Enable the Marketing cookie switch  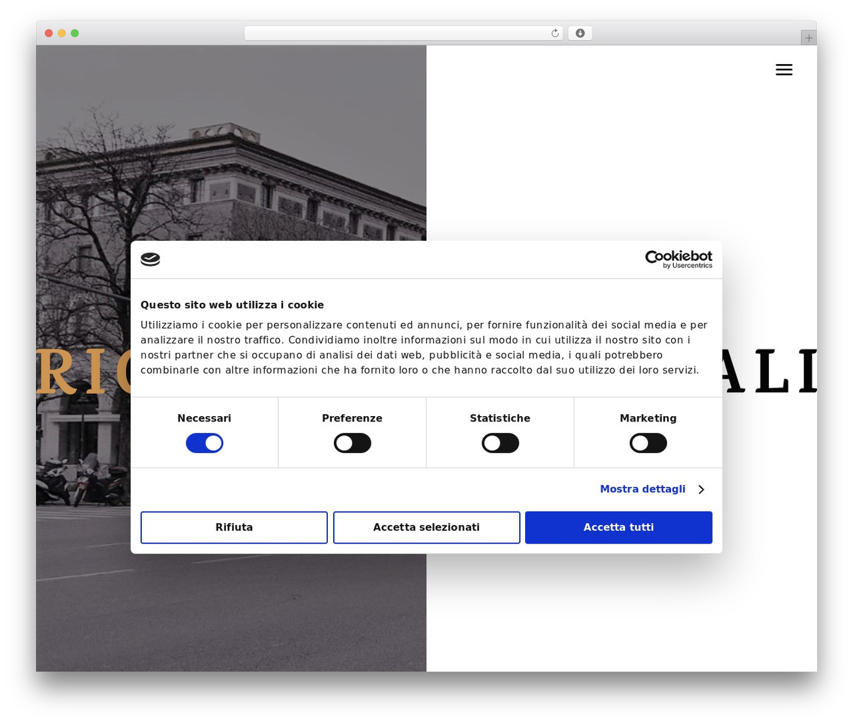648,444
